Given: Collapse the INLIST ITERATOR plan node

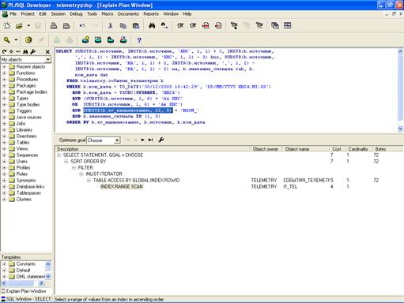Looking at the screenshot, I should [81, 174].
